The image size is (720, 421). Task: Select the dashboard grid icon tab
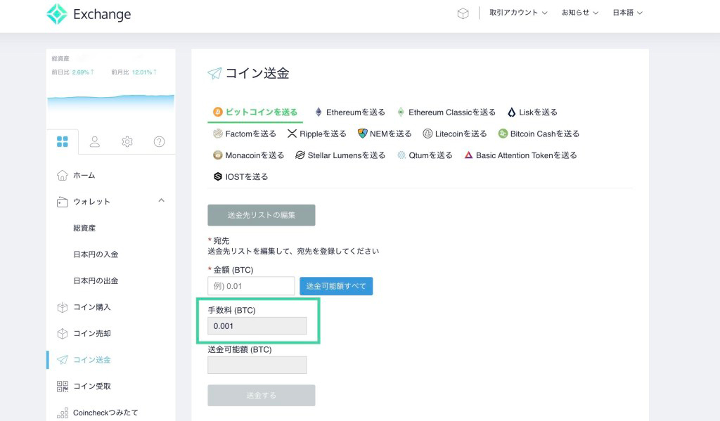click(x=63, y=141)
